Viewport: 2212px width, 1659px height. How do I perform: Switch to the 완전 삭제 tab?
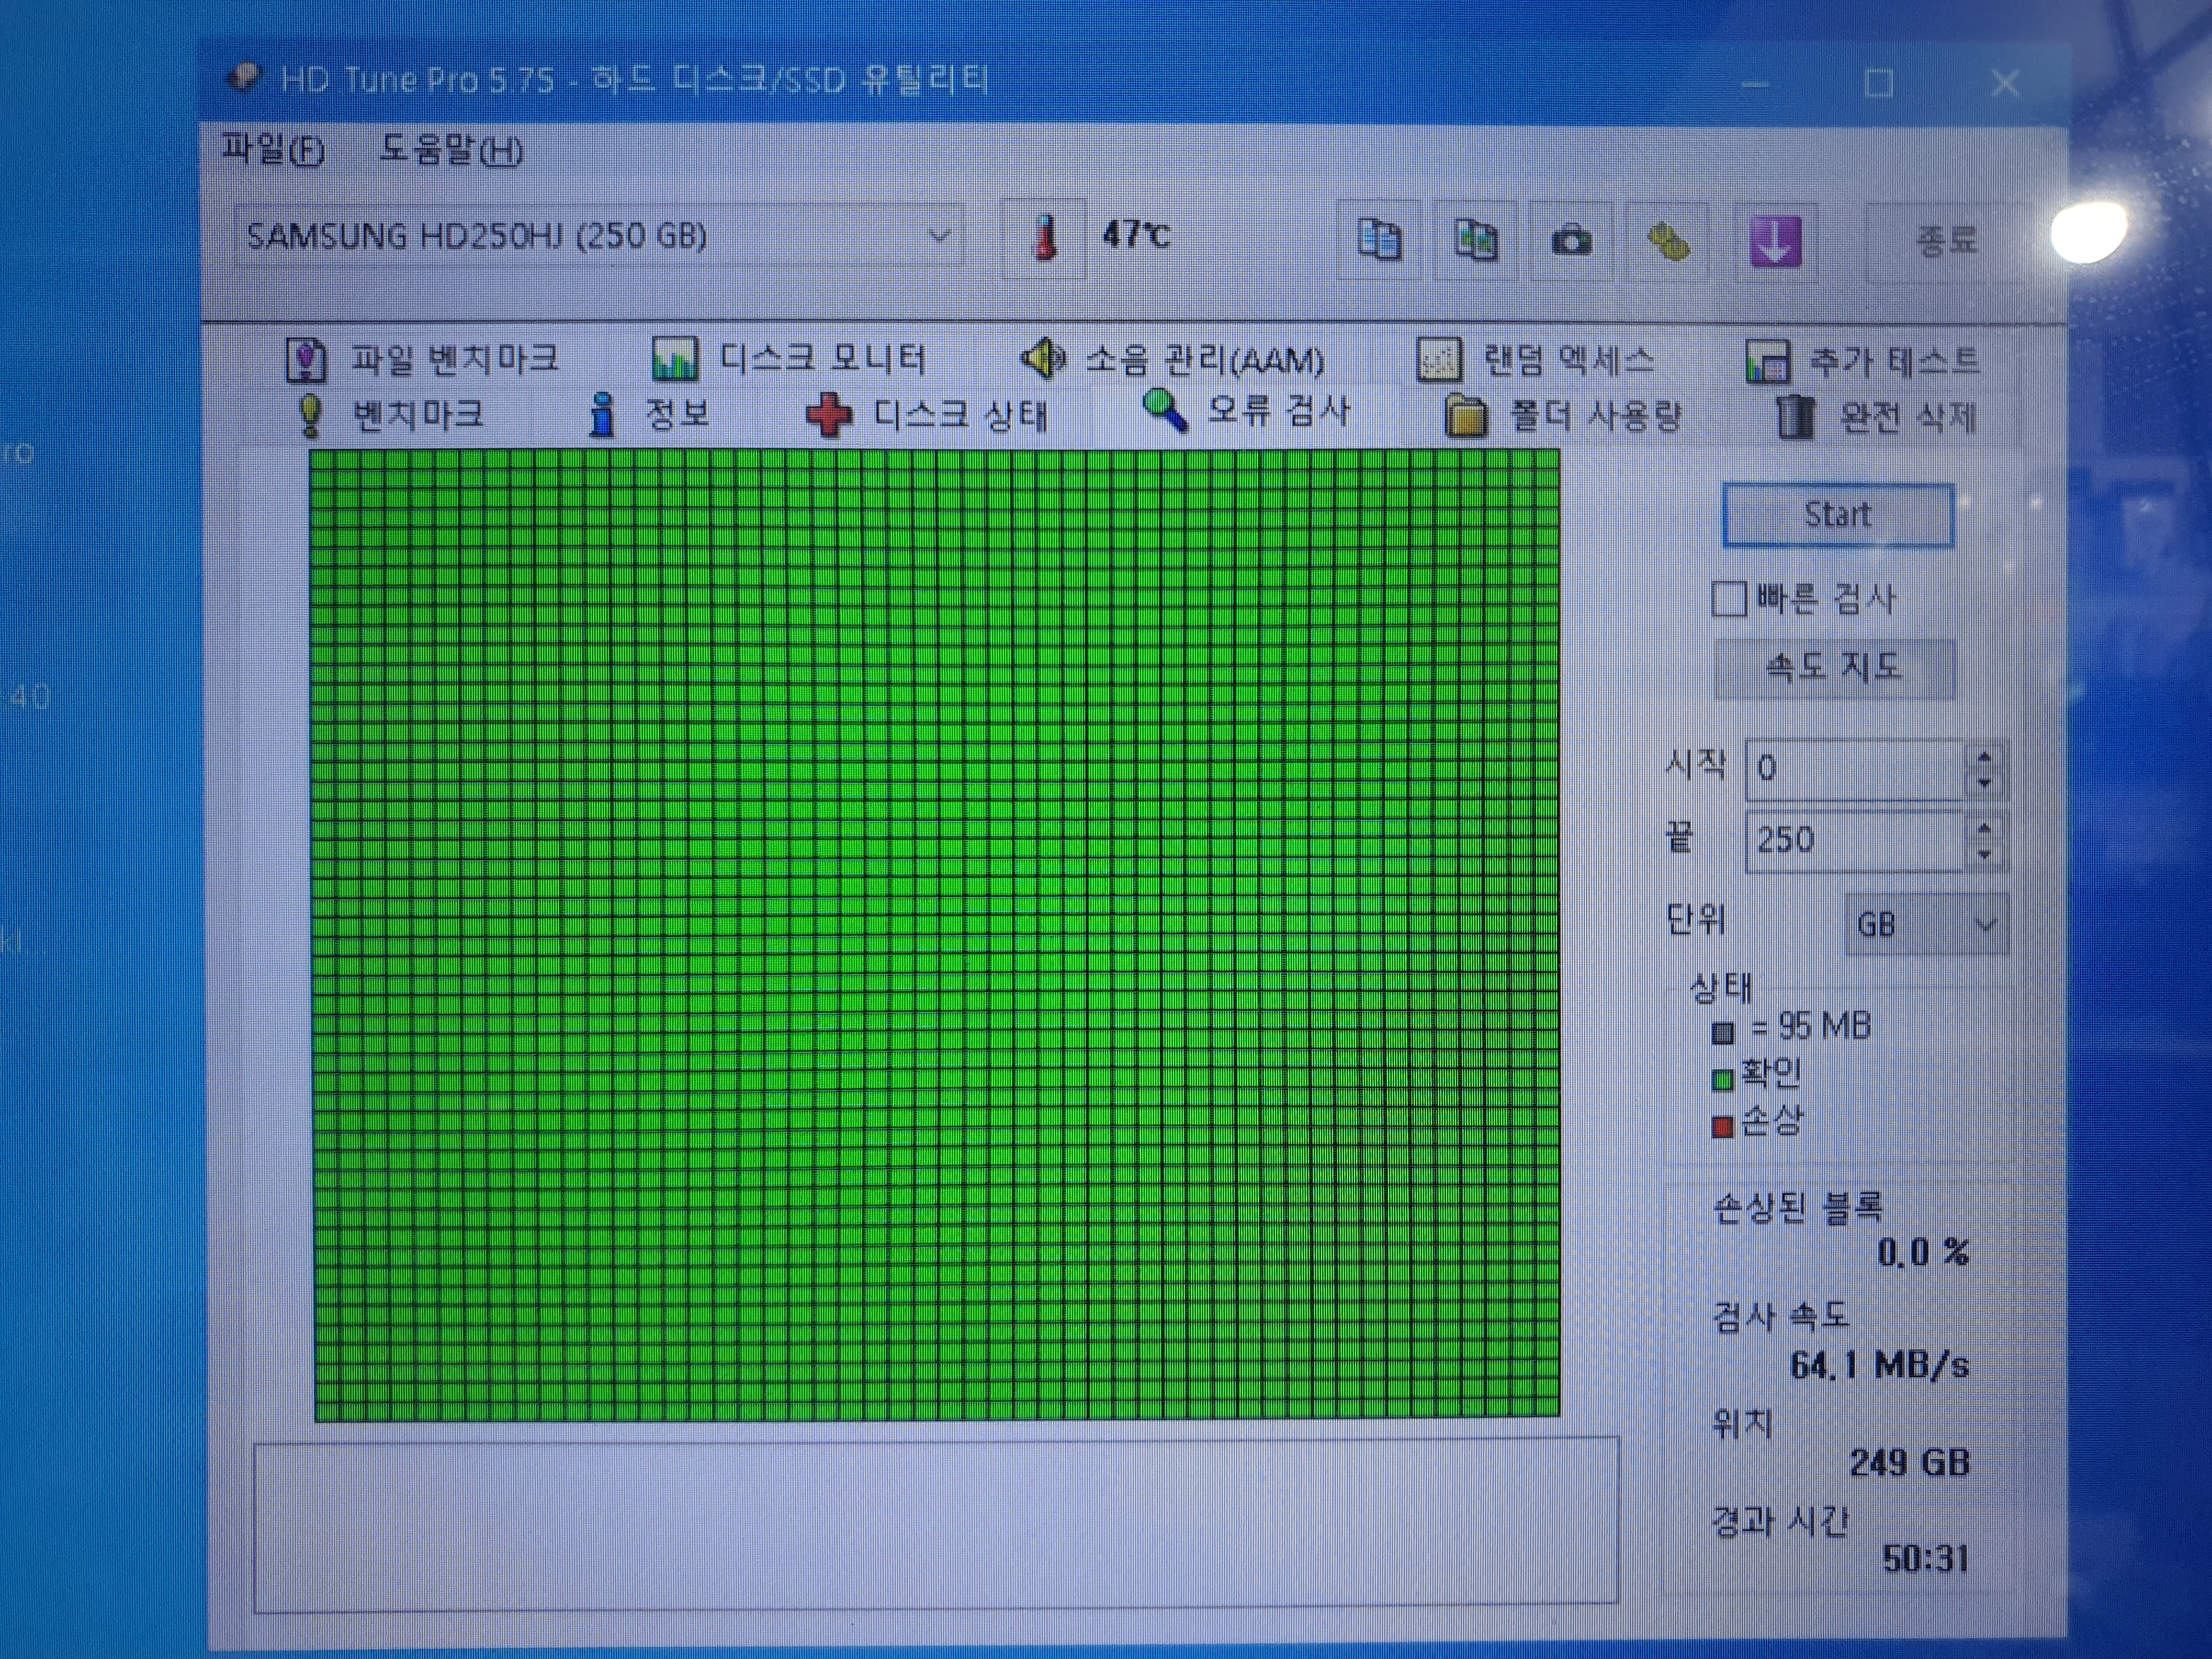click(x=1876, y=417)
